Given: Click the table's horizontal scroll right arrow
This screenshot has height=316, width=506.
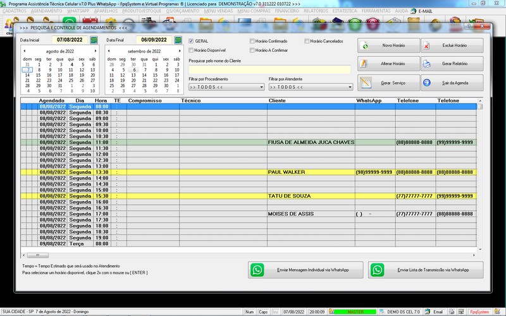Looking at the screenshot, I should pyautogui.click(x=474, y=255).
